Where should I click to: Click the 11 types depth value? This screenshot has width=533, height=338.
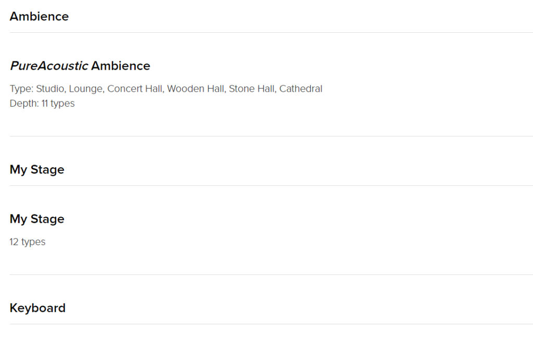58,103
